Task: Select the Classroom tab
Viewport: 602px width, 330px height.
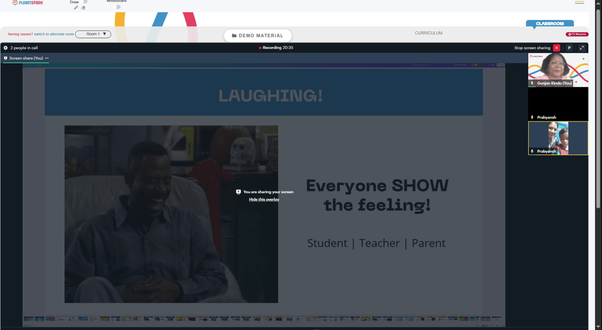Action: pos(550,24)
